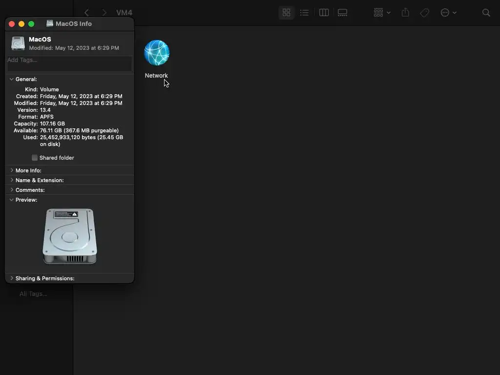This screenshot has height=375, width=500.
Task: Toggle the Shared folder checkbox
Action: point(35,158)
